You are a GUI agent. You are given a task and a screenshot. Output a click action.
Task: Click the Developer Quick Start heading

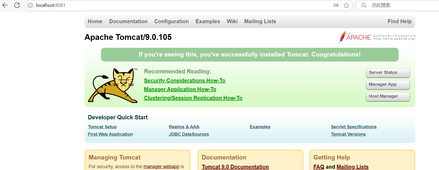point(118,117)
